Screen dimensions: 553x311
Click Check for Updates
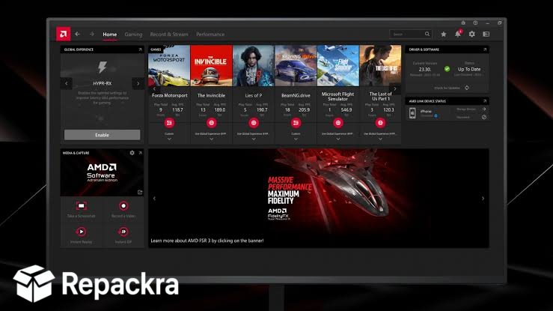click(451, 88)
